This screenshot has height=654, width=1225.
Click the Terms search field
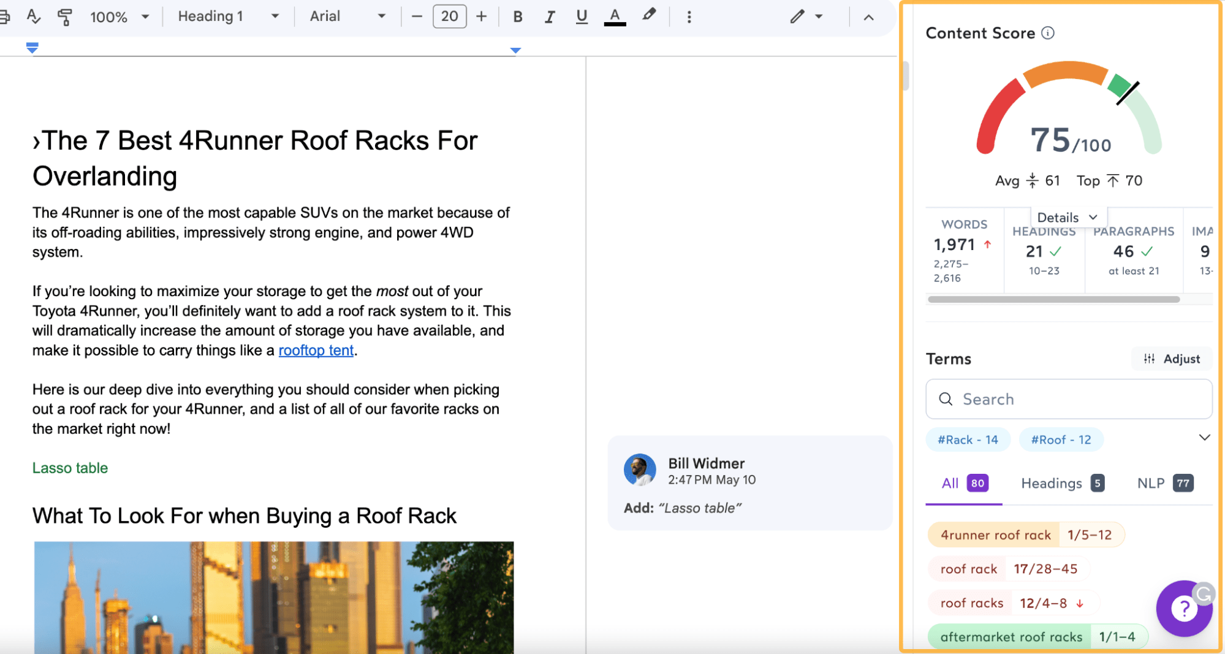1068,399
